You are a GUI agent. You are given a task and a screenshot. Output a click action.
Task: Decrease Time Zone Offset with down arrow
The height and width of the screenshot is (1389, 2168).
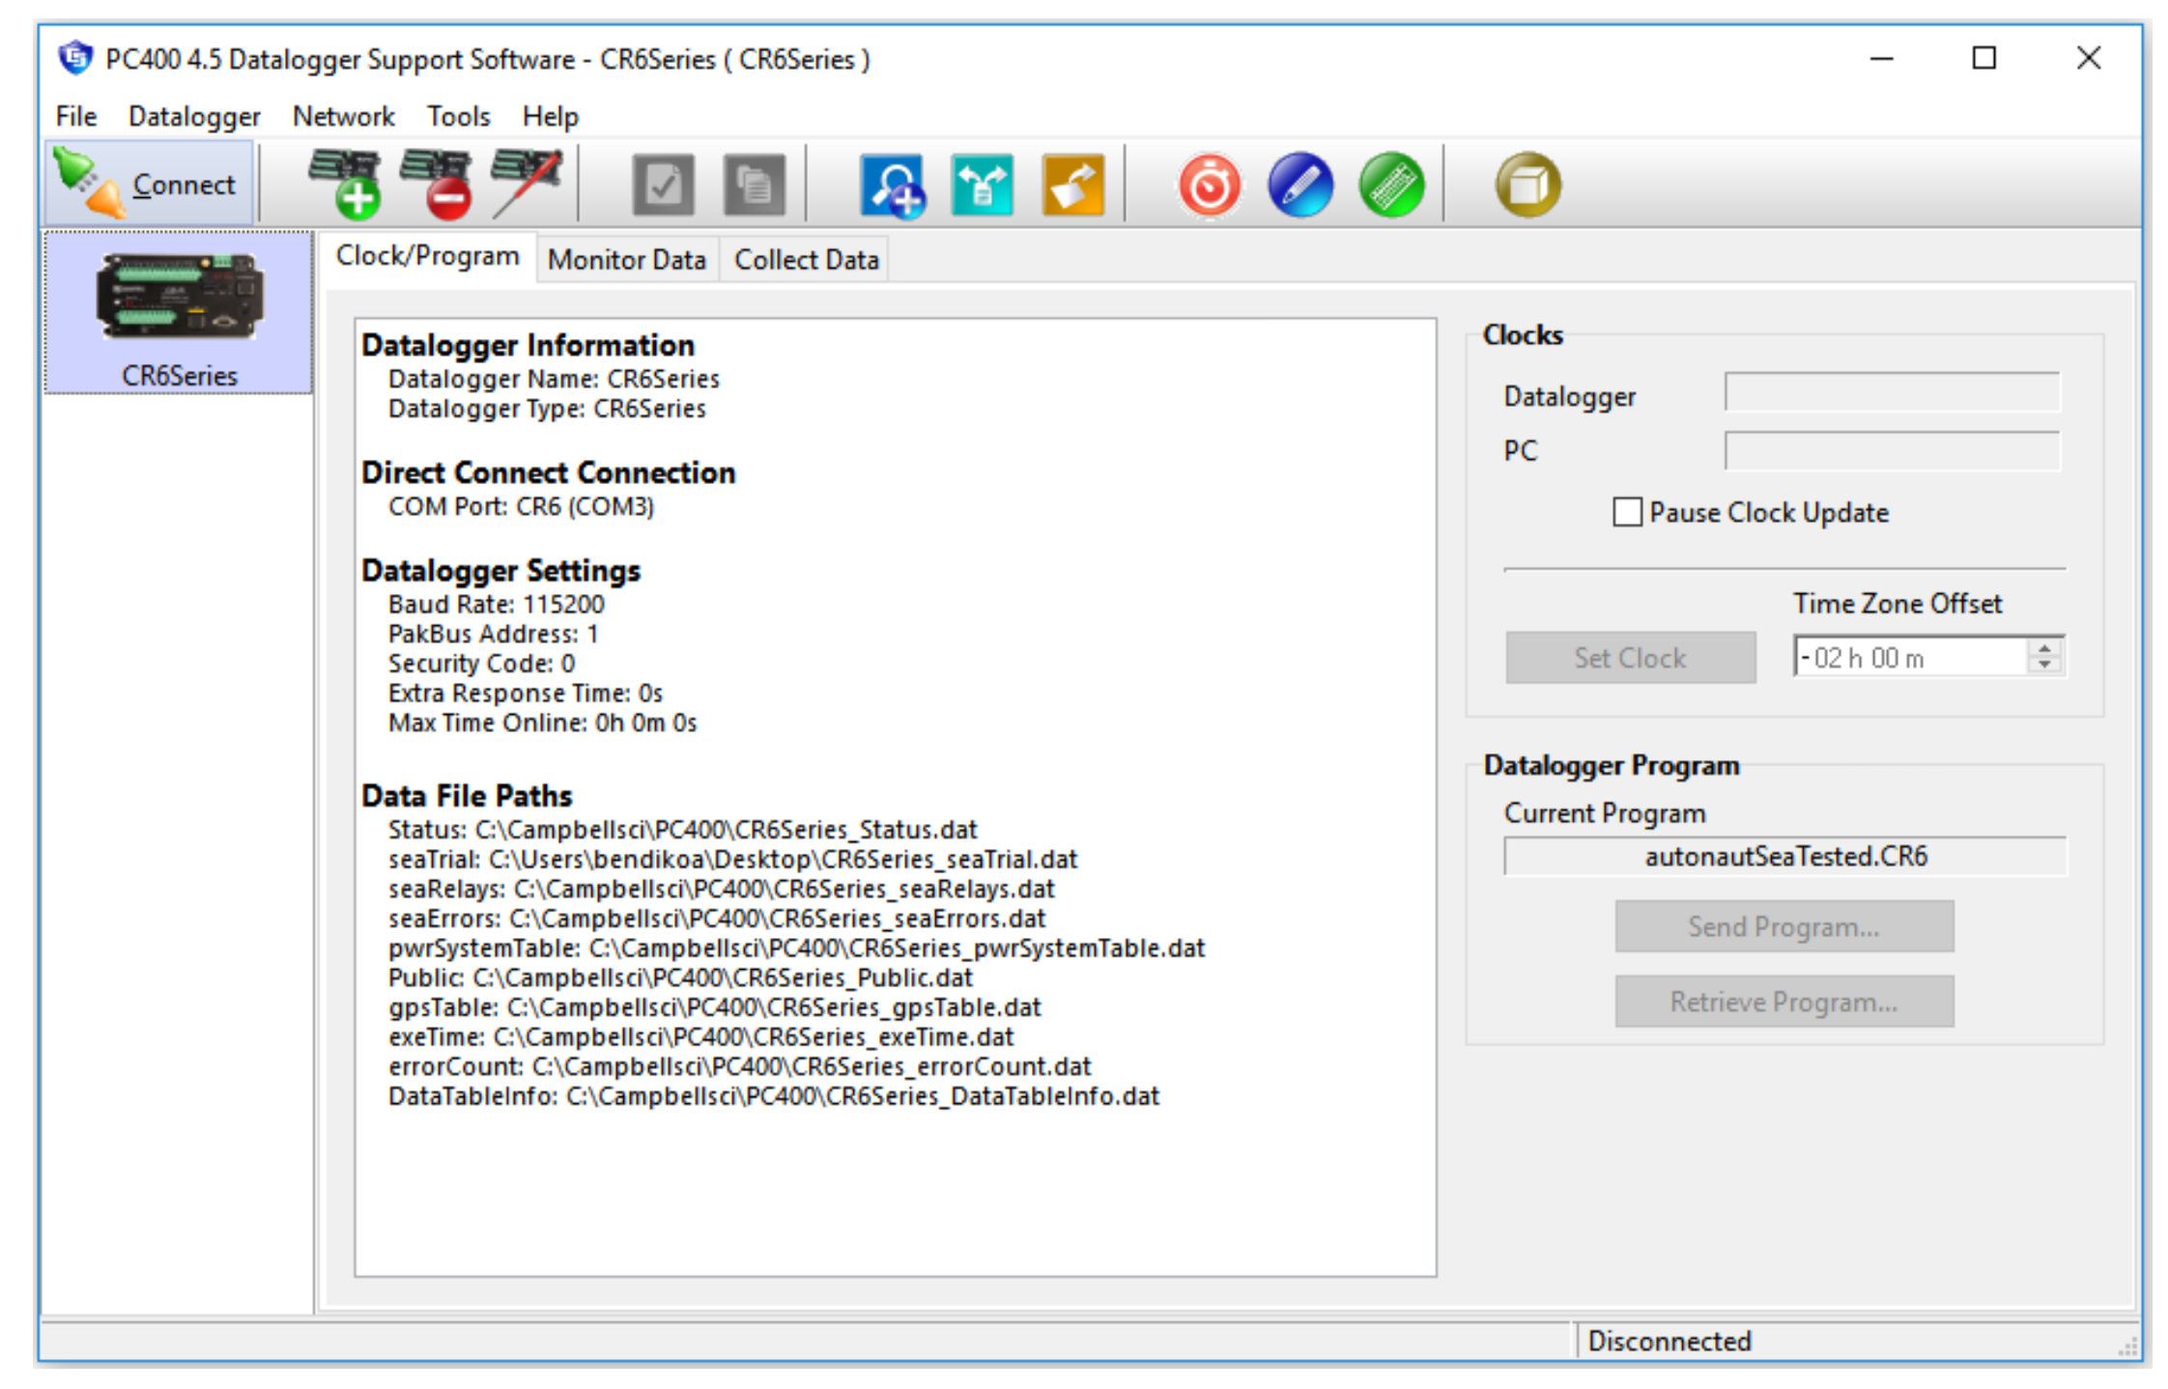click(x=2044, y=666)
